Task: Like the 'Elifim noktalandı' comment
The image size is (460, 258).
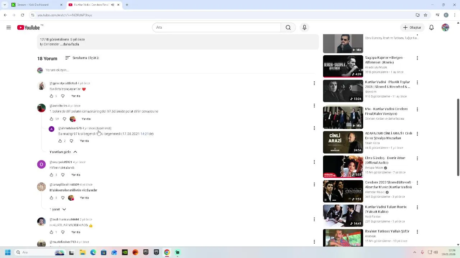Action: [x=51, y=175]
